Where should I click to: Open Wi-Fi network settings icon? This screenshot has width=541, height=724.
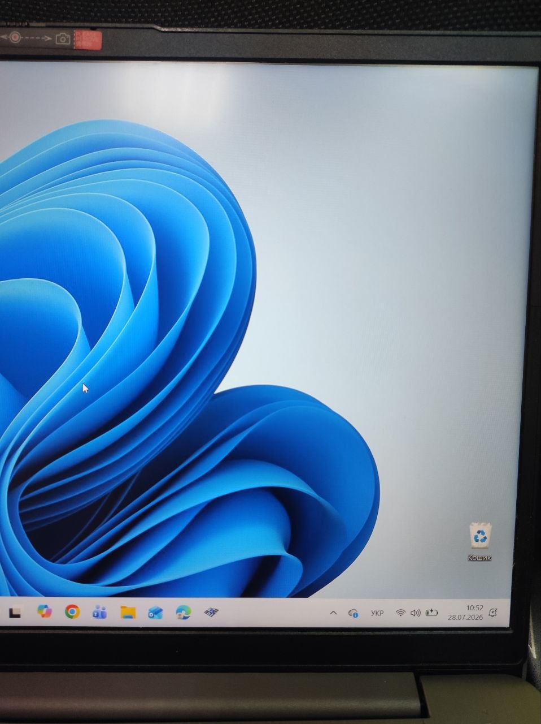pos(400,613)
